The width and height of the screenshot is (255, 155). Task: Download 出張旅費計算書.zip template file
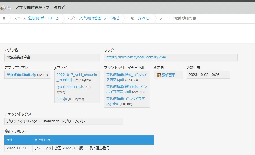[21, 75]
